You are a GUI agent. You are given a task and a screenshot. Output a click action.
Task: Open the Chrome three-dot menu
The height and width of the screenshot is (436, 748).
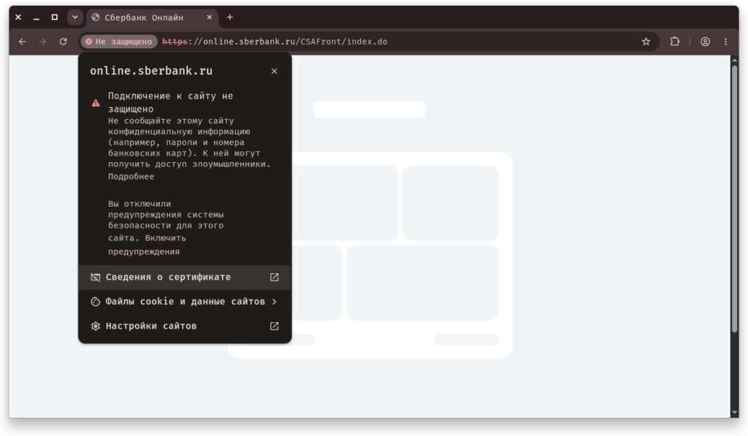(725, 42)
